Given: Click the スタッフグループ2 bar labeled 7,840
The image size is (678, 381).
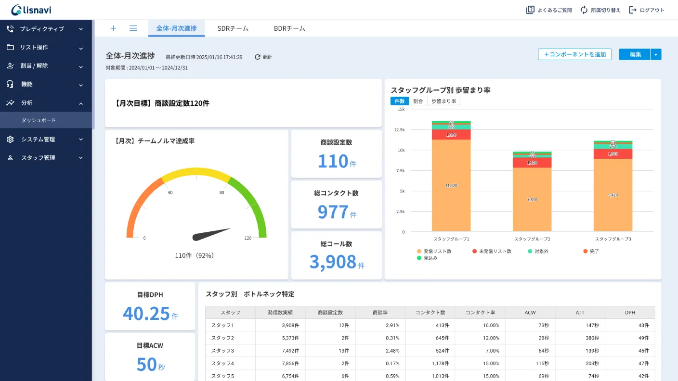Looking at the screenshot, I should 532,200.
